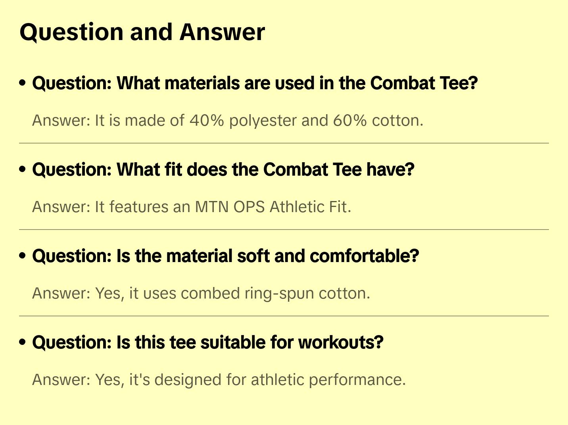Click the words 'MTN OPS' in the second answer
Viewport: 568px width, 425px height.
230,207
